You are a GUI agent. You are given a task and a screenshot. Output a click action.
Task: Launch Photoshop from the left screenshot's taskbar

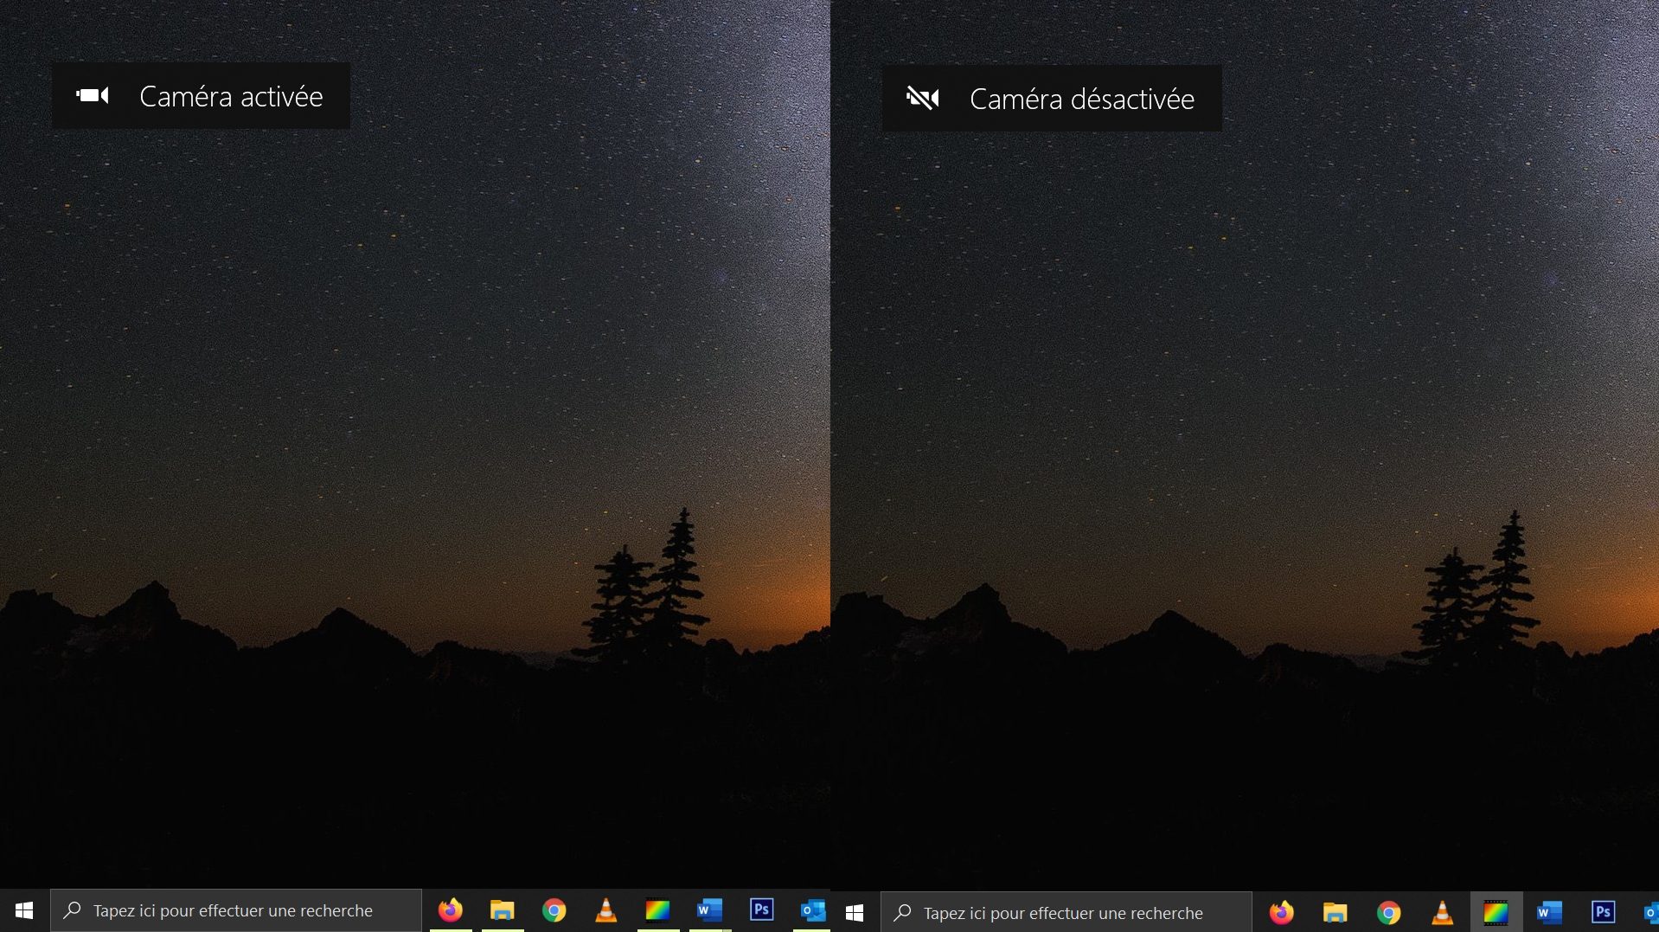click(x=761, y=910)
